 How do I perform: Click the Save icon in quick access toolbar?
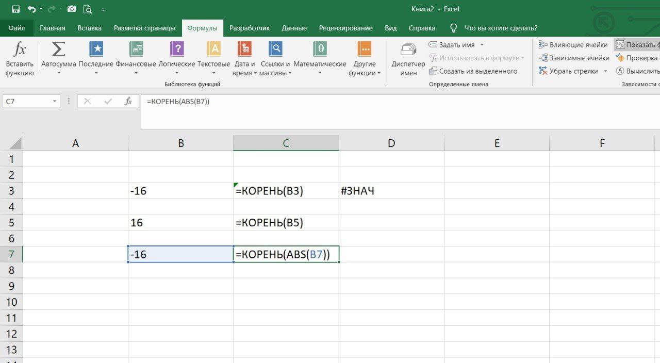click(15, 9)
